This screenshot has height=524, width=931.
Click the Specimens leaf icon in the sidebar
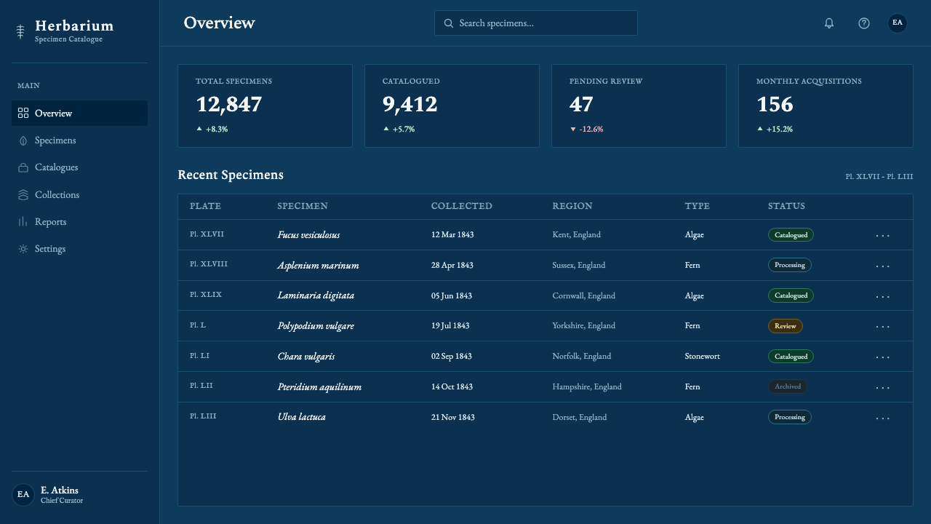23,140
